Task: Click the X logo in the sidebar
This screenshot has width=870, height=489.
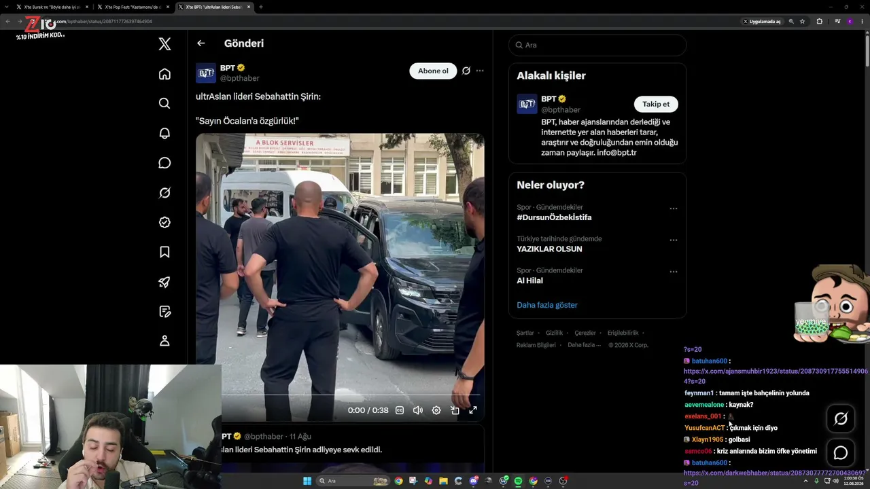Action: tap(164, 44)
